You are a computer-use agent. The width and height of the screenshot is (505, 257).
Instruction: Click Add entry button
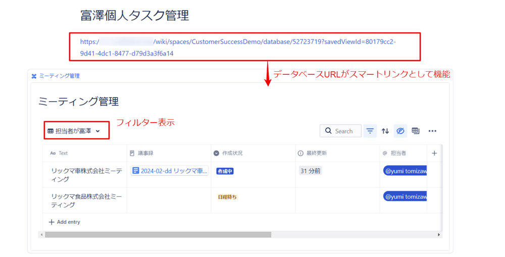(64, 222)
